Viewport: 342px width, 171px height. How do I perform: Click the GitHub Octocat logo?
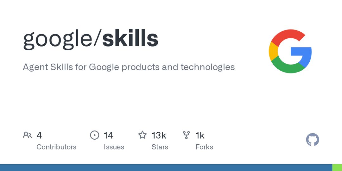point(312,140)
